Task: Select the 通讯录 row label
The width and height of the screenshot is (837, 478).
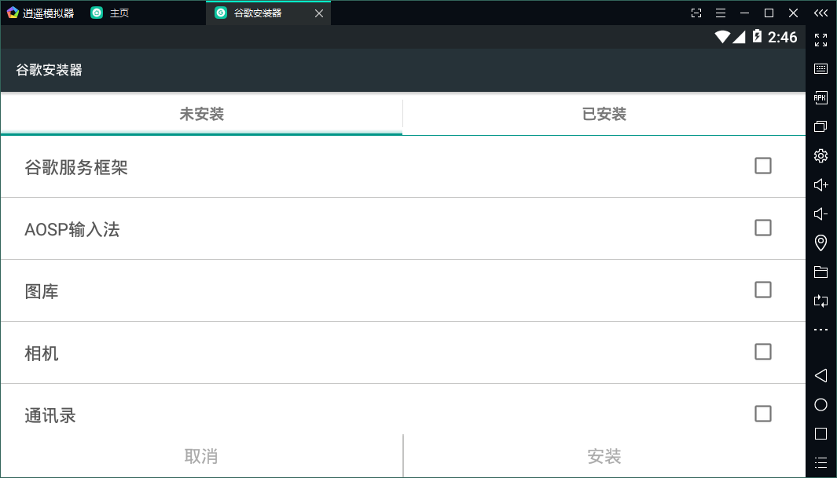Action: coord(50,416)
